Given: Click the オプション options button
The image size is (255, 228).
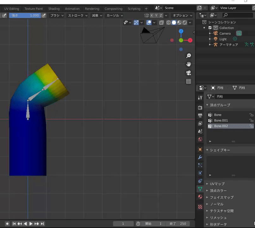Looking at the screenshot, I should [182, 16].
